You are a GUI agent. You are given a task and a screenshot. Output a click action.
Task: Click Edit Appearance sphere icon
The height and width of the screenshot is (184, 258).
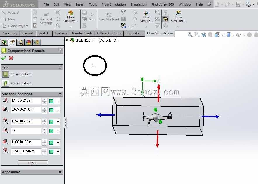(x=250, y=35)
